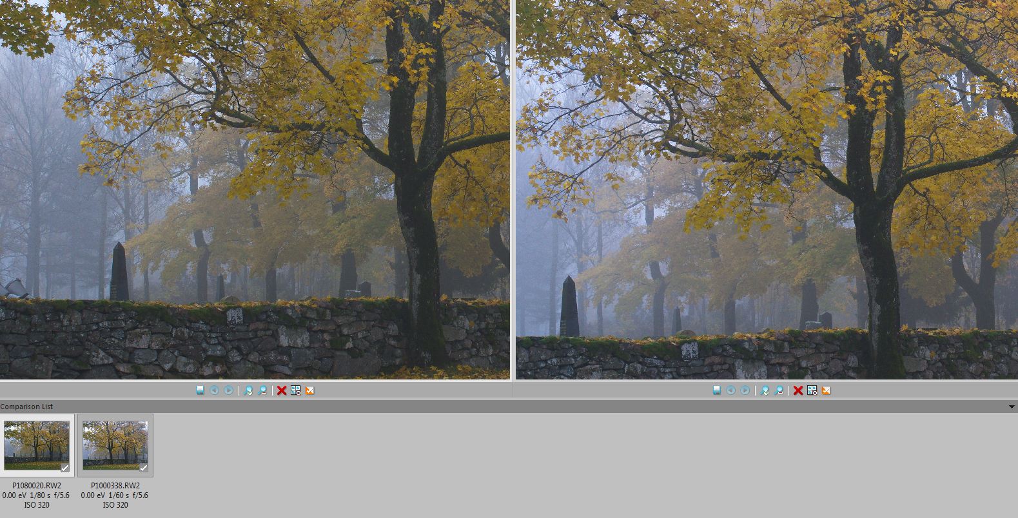Click the '0.00 eV 1/80 s f/5.6' exposure text

(36, 495)
